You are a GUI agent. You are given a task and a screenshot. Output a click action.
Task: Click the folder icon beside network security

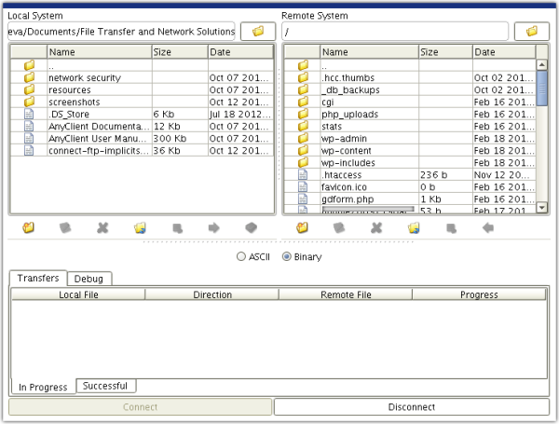tap(29, 77)
